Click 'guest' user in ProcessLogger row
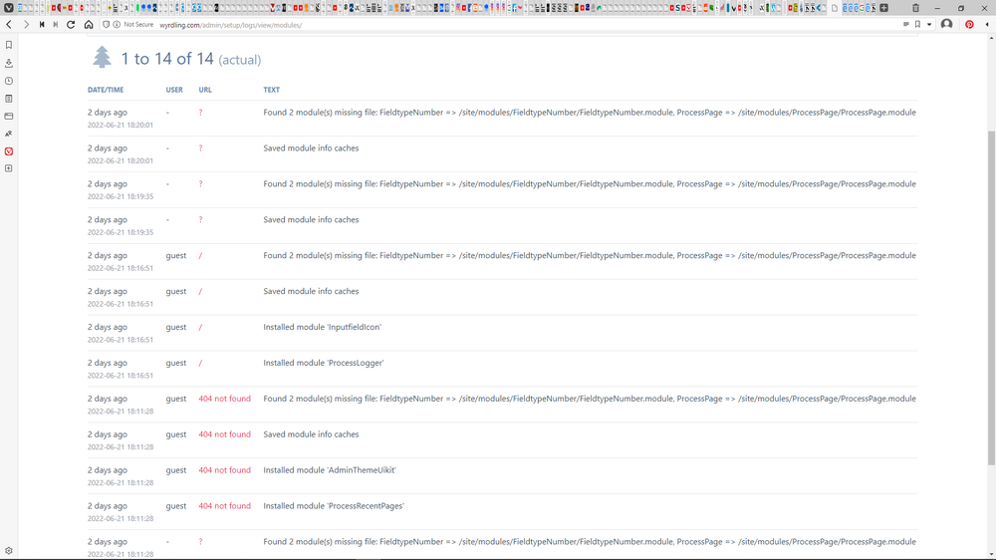Screen dimensions: 996x560 click(x=176, y=363)
